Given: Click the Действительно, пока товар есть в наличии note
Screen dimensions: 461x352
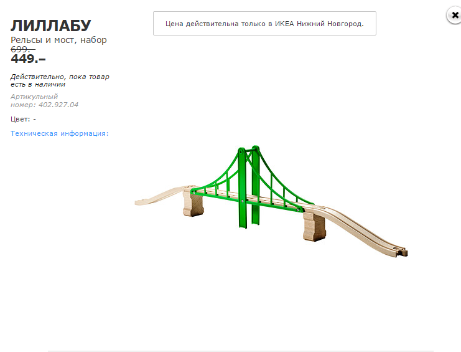Looking at the screenshot, I should (x=60, y=80).
